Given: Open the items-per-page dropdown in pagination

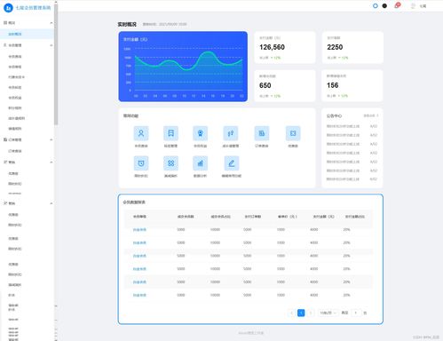Looking at the screenshot, I should 328,313.
